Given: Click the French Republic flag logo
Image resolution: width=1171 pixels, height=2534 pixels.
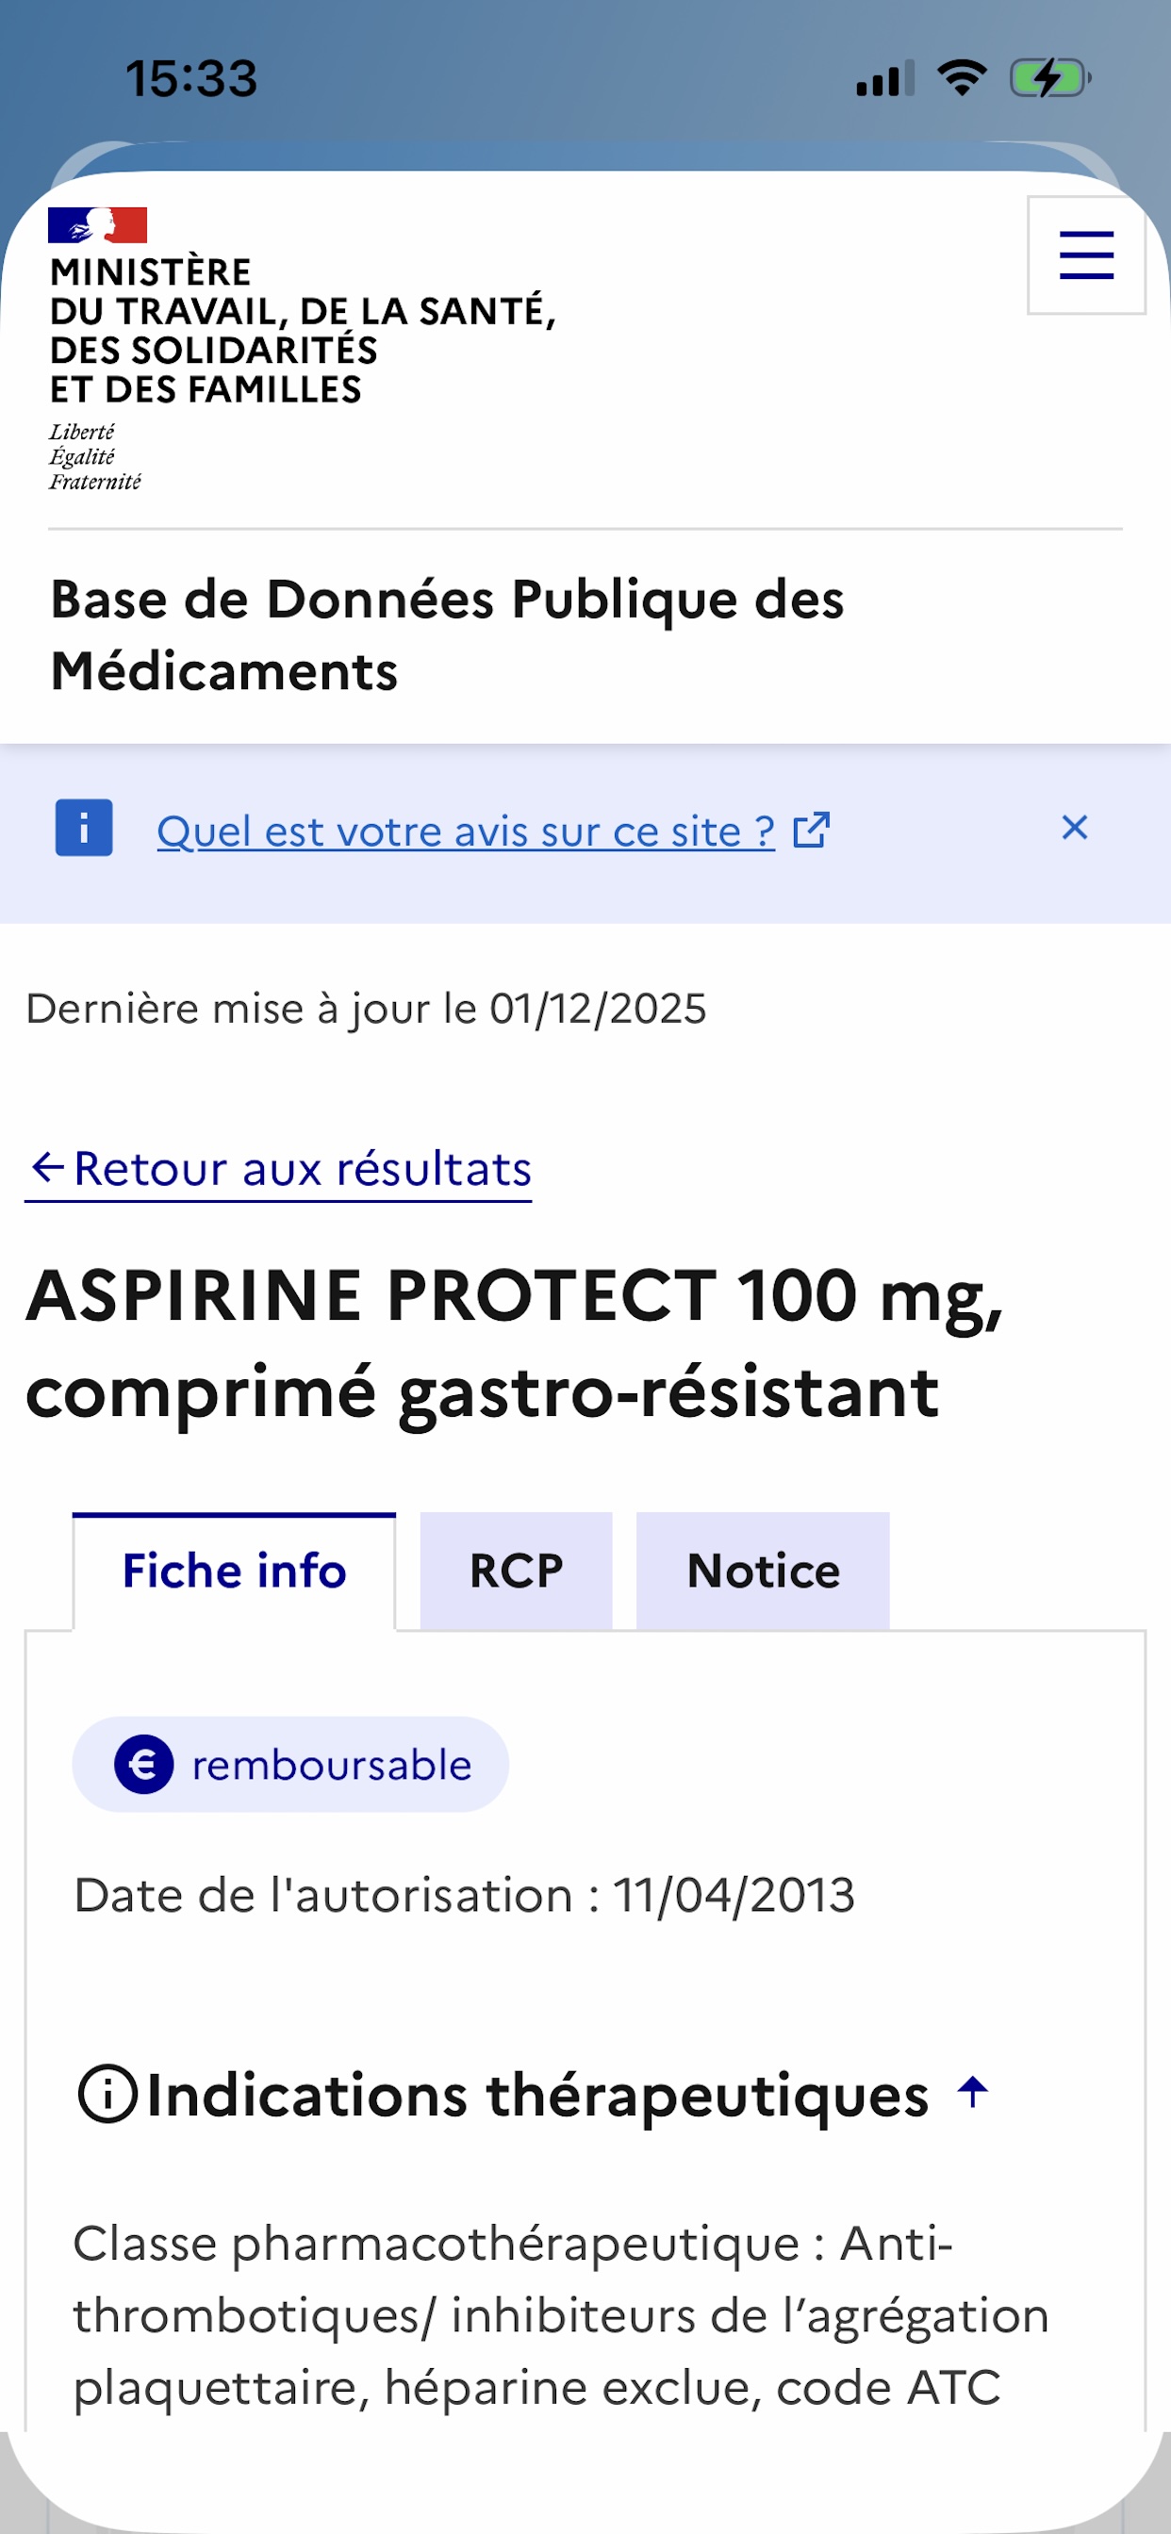Looking at the screenshot, I should tap(97, 225).
